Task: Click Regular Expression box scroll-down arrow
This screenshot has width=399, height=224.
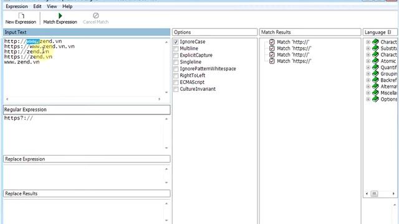Action: click(x=166, y=148)
